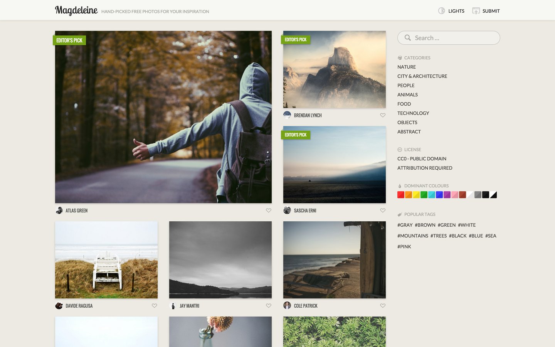The height and width of the screenshot is (347, 555).
Task: Open the Nature category
Action: point(407,67)
